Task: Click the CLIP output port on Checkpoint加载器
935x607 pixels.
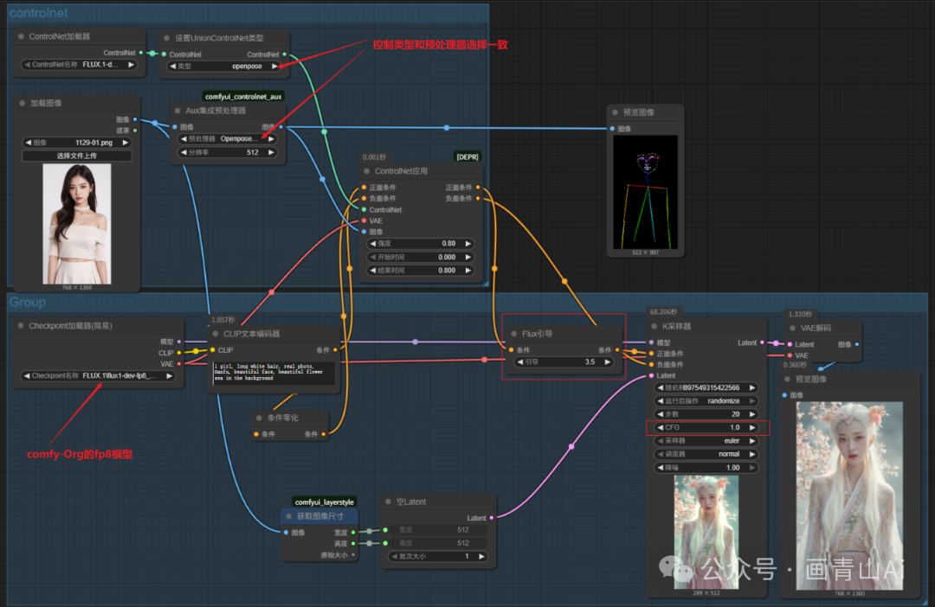Action: pos(179,353)
